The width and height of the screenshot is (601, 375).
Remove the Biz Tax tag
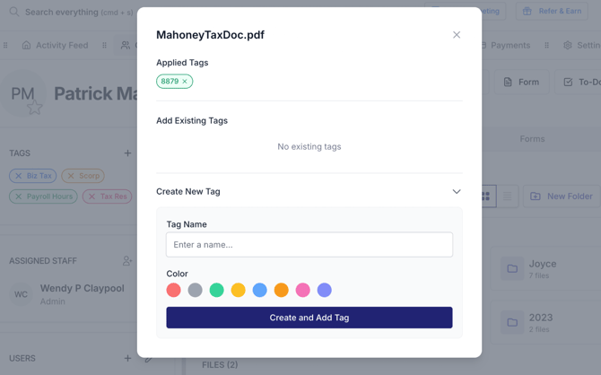(19, 176)
